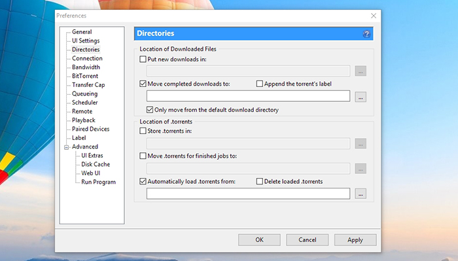
Task: Browse folder for storing .torrents
Action: pos(361,144)
